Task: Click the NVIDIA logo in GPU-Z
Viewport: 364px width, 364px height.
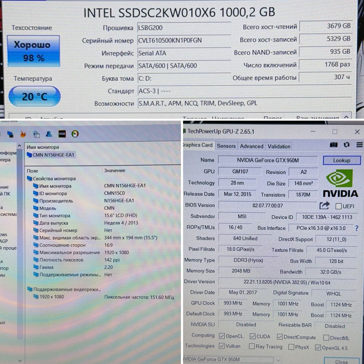Action: 340,183
